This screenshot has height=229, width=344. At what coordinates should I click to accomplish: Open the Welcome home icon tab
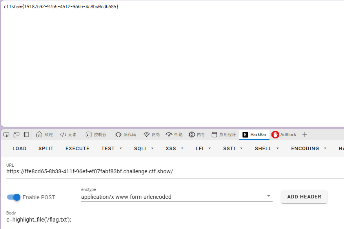click(x=39, y=134)
